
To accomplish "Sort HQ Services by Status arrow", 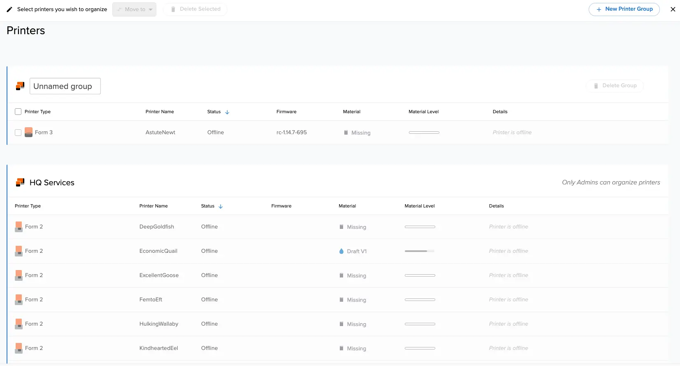I will [x=220, y=206].
